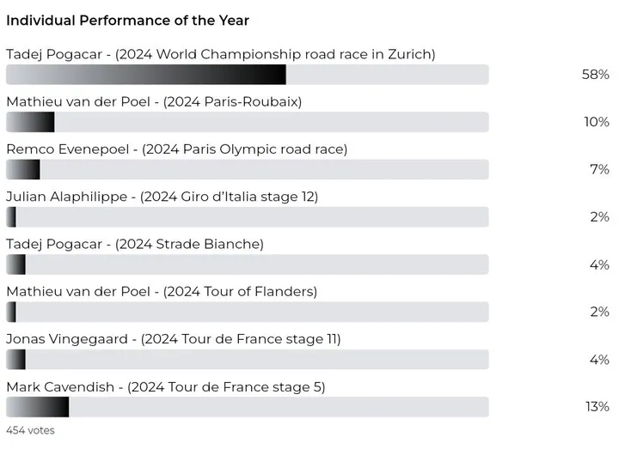Click the Paris-Roubaix result bar

(x=247, y=122)
